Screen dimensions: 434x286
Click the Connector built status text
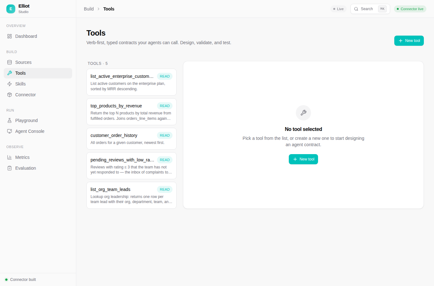pos(23,280)
